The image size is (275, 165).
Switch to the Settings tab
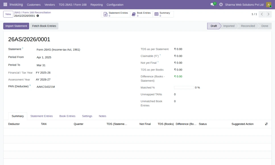87,116
